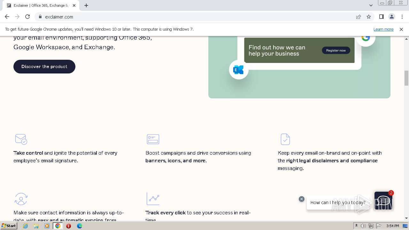Click the click-tracking chart icon
409x230 pixels.
(153, 199)
